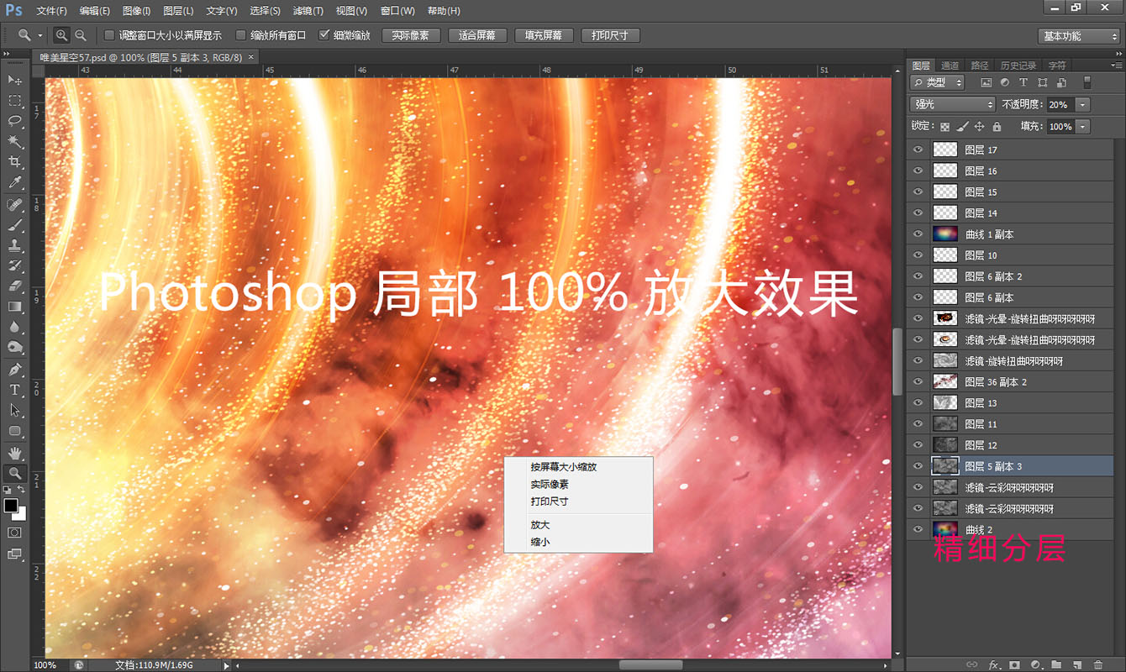This screenshot has height=672, width=1126.
Task: Create a new layer group folder
Action: point(1056,664)
